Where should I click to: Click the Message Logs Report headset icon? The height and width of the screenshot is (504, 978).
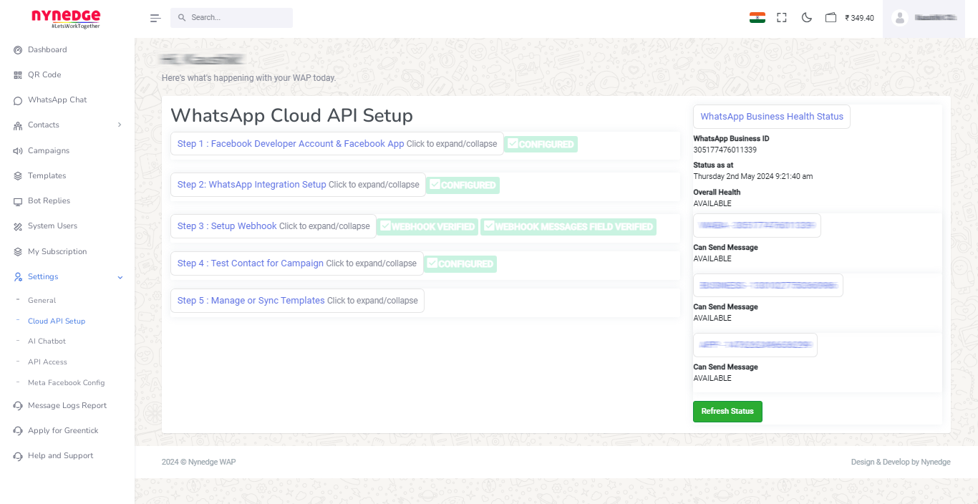click(x=18, y=406)
